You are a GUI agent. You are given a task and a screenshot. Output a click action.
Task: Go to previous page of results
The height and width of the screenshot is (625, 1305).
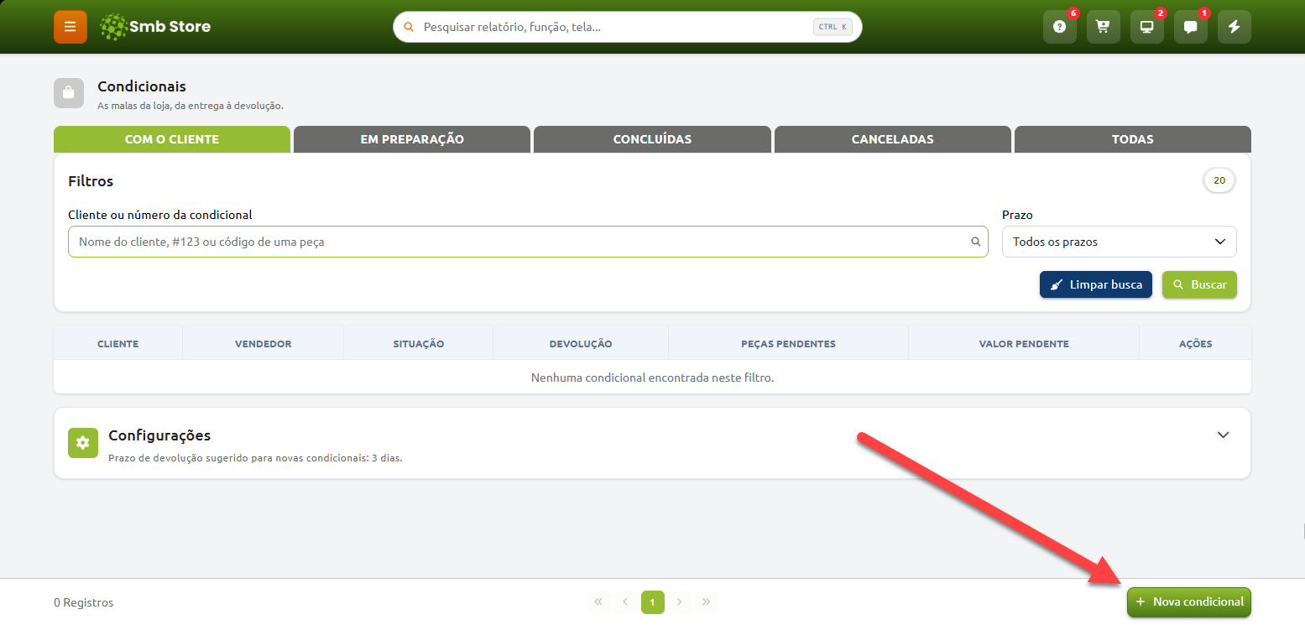coord(625,602)
